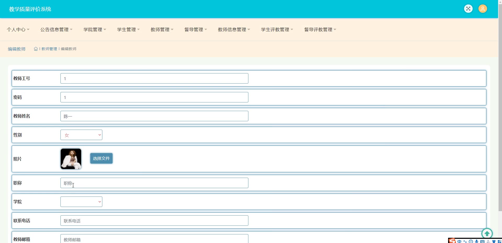The height and width of the screenshot is (243, 502).
Task: Open Sogou emoji smiley icon
Action: pos(471,241)
